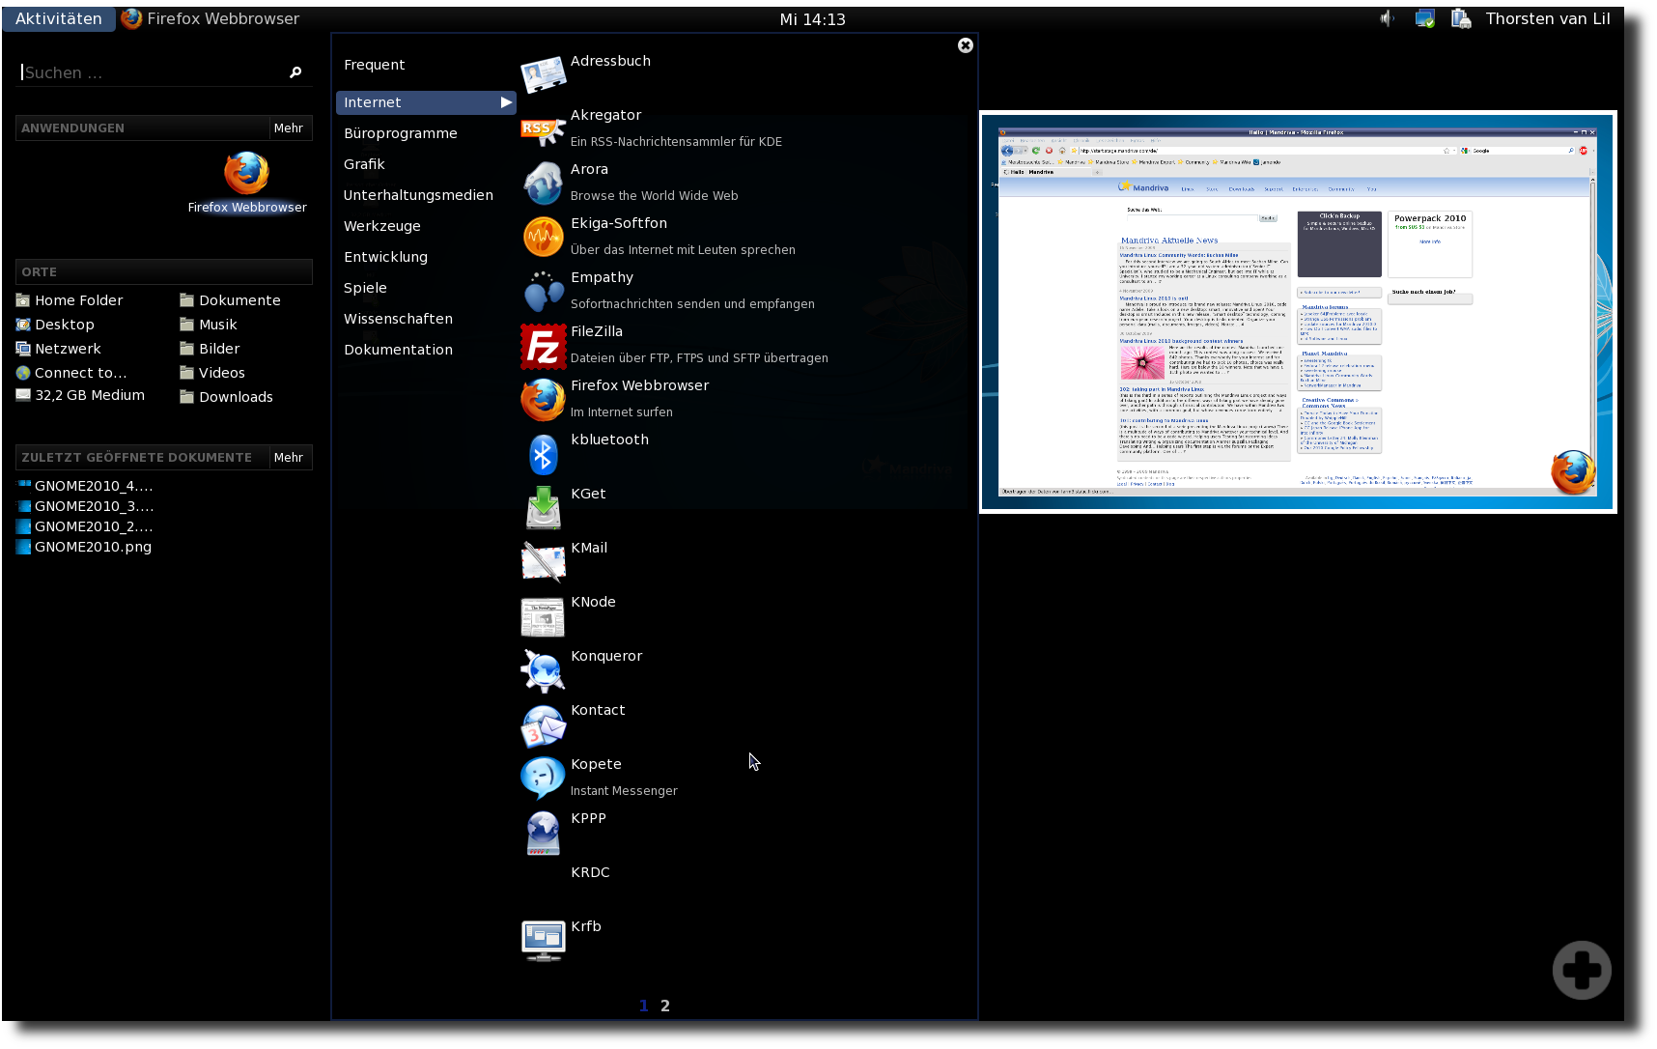Click the clock Mi 14:13

(x=813, y=19)
